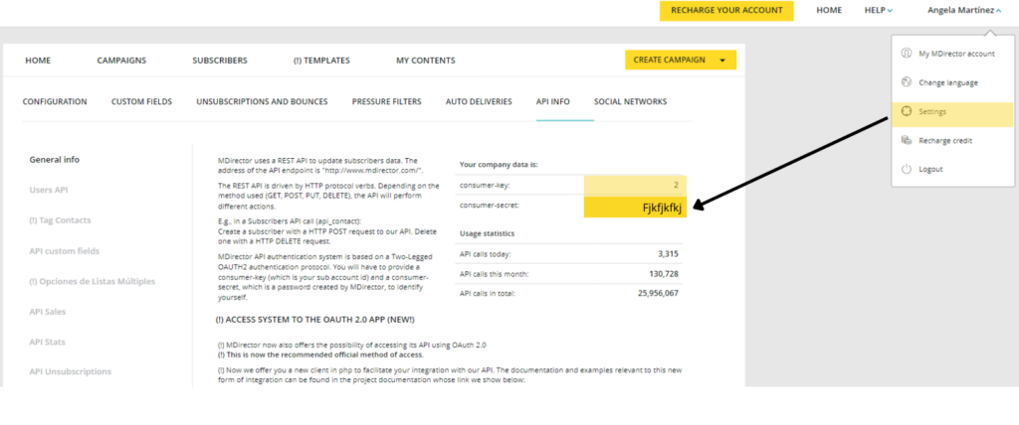The height and width of the screenshot is (425, 1019).
Task: Open the HELP dropdown menu
Action: tap(879, 10)
